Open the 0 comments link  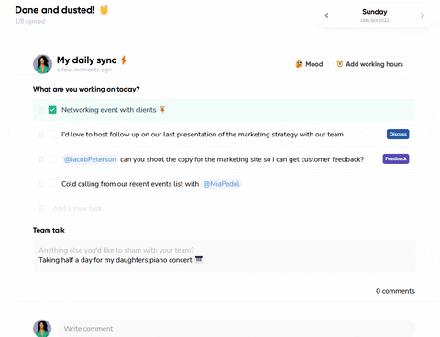[x=395, y=291]
